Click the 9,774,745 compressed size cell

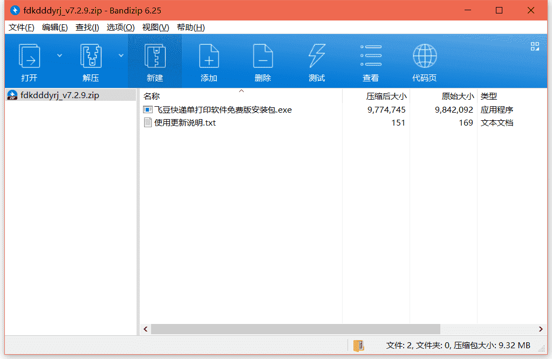click(x=386, y=110)
